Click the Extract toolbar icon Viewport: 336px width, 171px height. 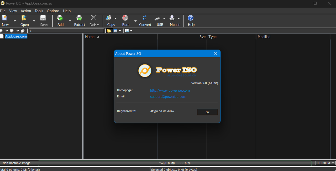(79, 18)
